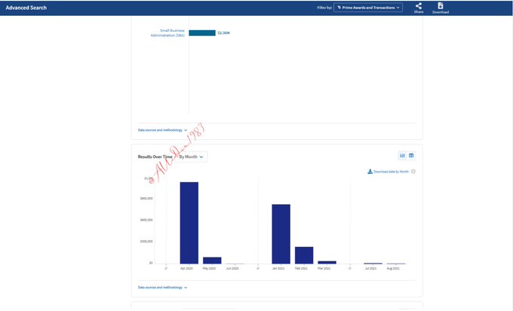
Task: Open the By Month time period dropdown
Action: [192, 157]
